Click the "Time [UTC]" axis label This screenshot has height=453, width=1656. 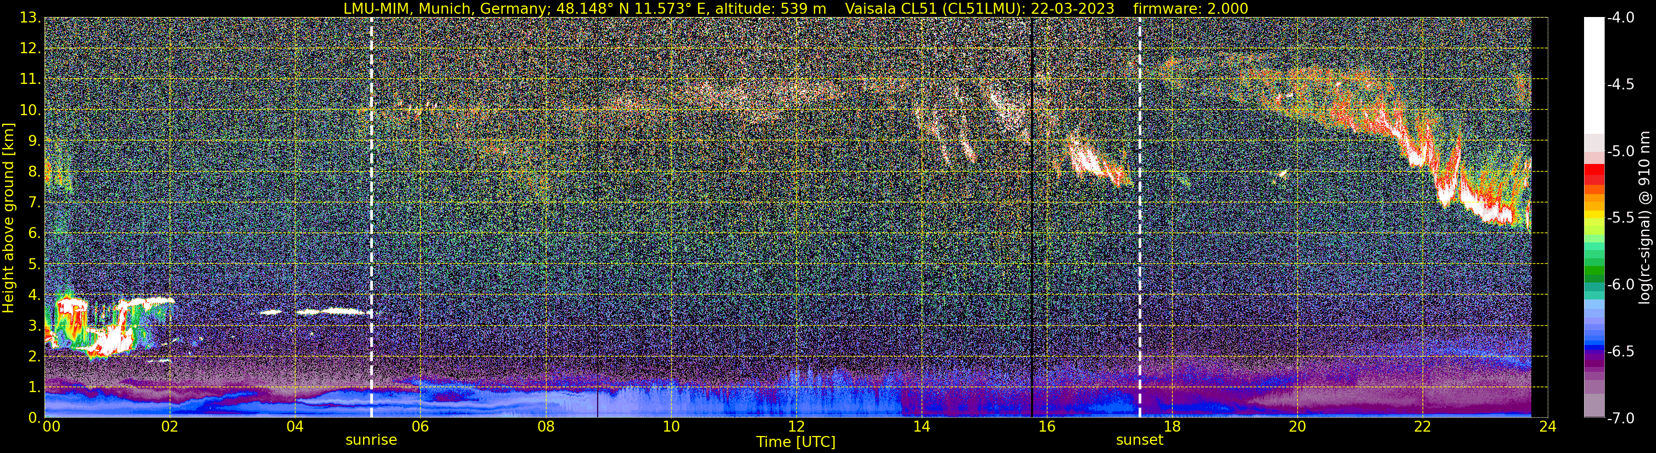point(796,441)
